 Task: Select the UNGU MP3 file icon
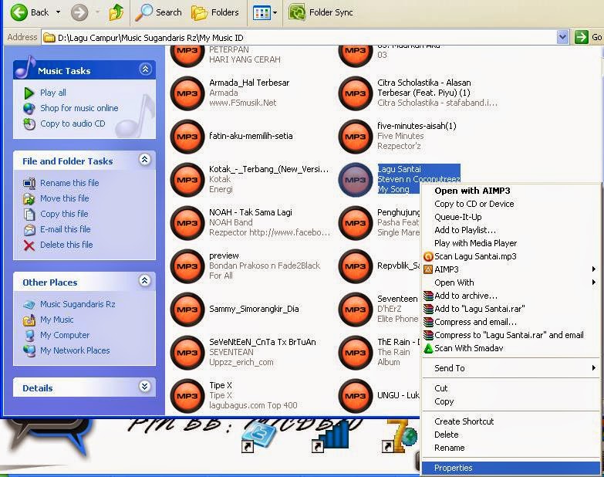[x=355, y=396]
